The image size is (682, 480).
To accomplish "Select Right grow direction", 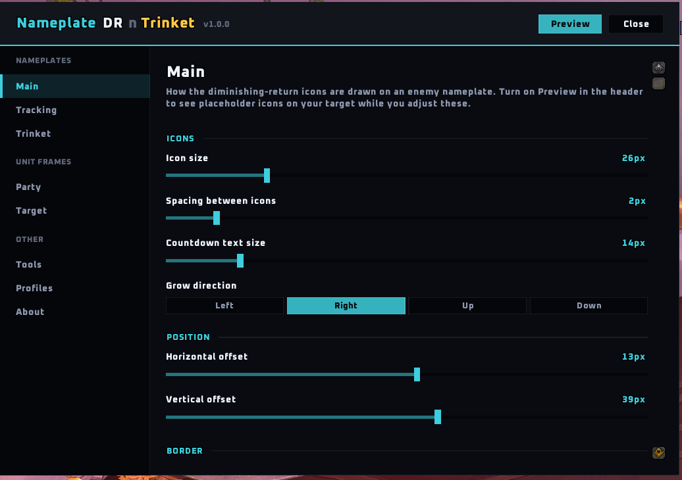I will 346,305.
